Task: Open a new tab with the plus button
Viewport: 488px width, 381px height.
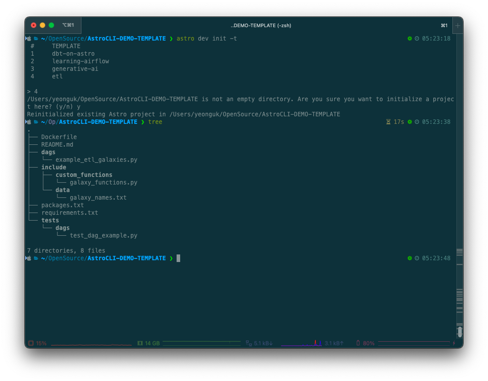Action: 458,25
